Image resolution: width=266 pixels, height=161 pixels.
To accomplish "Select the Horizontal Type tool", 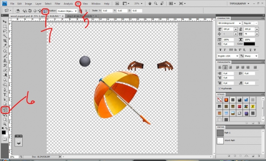I will (4, 95).
